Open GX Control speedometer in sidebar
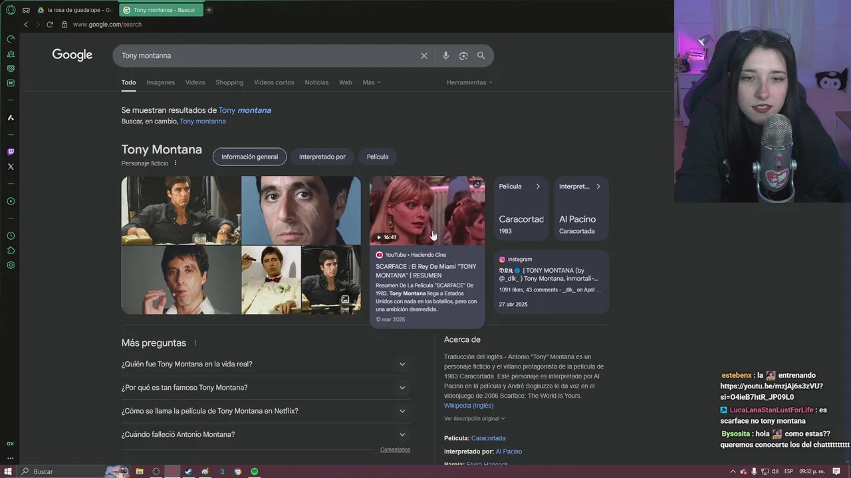Screen dimensions: 851x478 11,39
